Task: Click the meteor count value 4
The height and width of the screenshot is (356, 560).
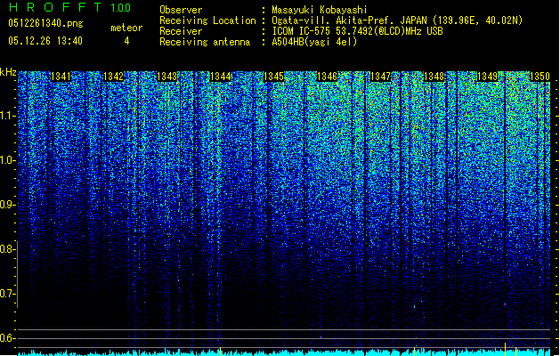Action: click(126, 41)
